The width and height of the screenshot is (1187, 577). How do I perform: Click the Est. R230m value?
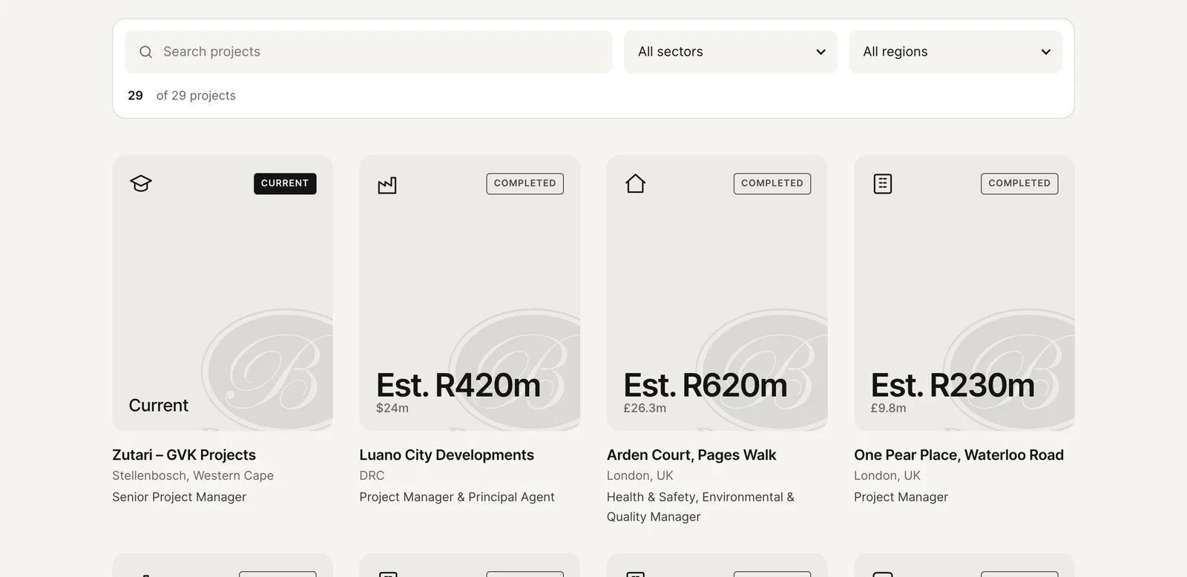(x=953, y=385)
